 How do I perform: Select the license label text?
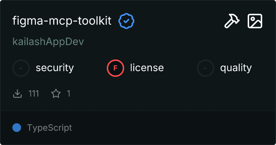pos(147,68)
